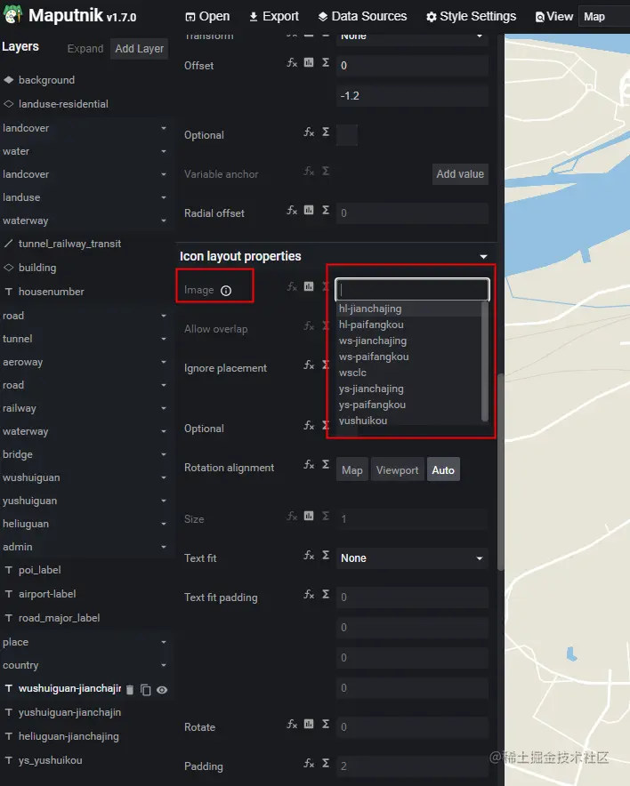This screenshot has width=630, height=786.
Task: Click the sigma icon for Text fit
Action: (326, 555)
